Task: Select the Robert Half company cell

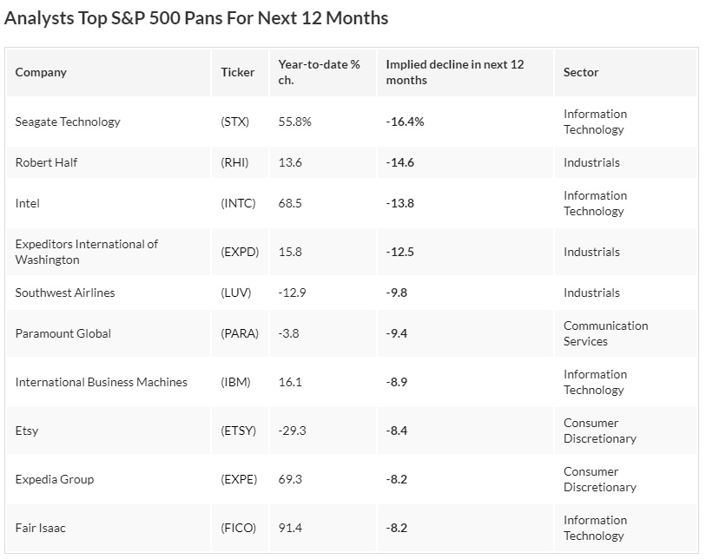Action: pos(46,162)
